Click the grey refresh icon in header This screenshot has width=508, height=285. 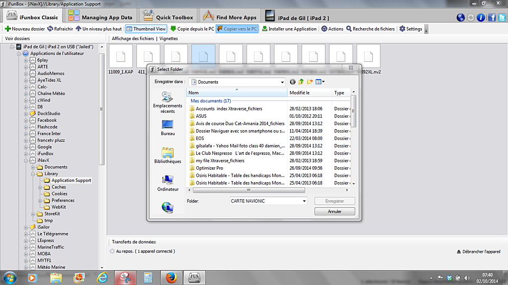[x=471, y=17]
